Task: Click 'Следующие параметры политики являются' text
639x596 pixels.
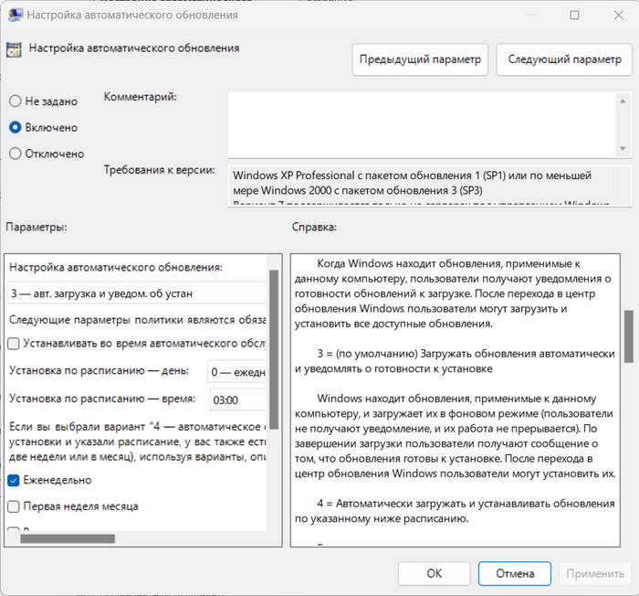Action: [x=137, y=320]
